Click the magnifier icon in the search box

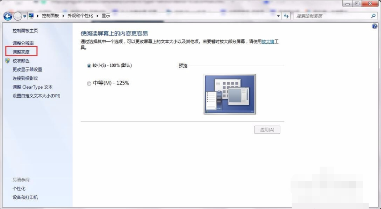(x=373, y=16)
